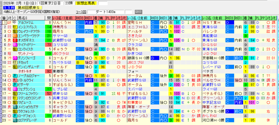The height and width of the screenshot is (125, 279).
Task: Click the 1回東京2日目 meeting field
Action: point(50,3)
